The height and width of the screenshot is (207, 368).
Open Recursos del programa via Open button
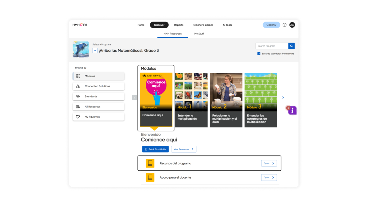269,163
